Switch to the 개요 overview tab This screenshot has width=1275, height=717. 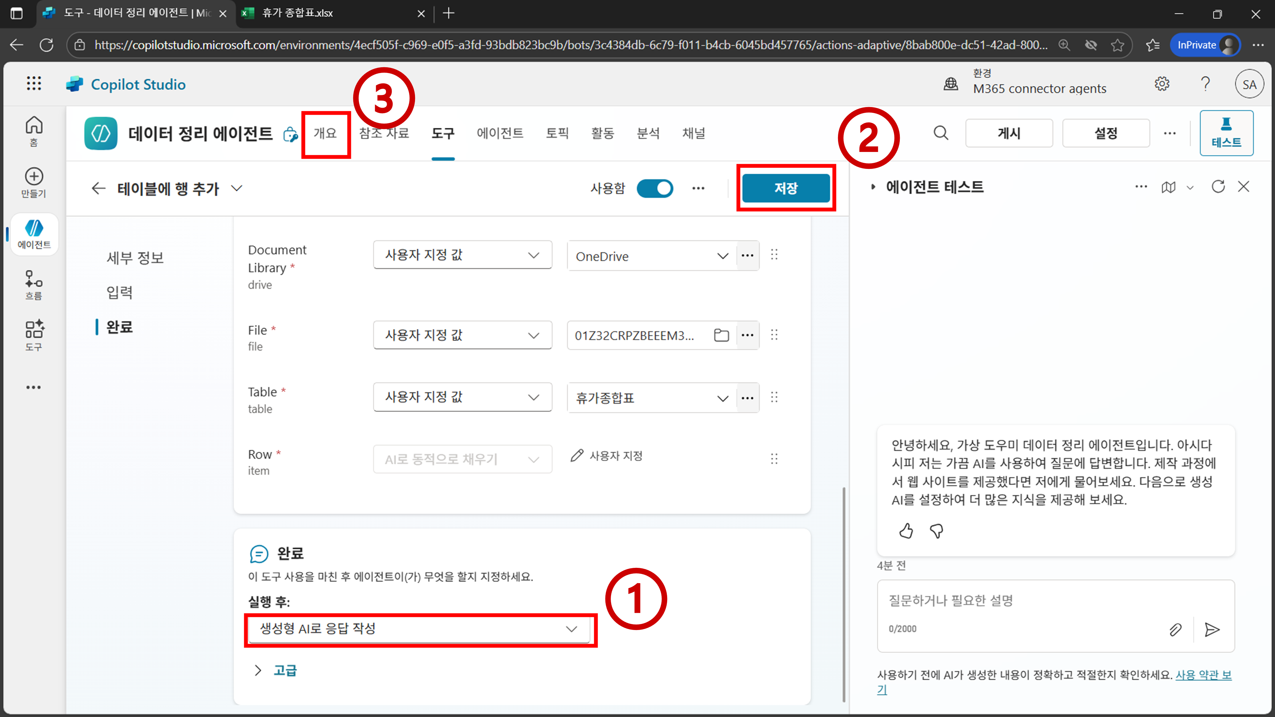coord(325,133)
